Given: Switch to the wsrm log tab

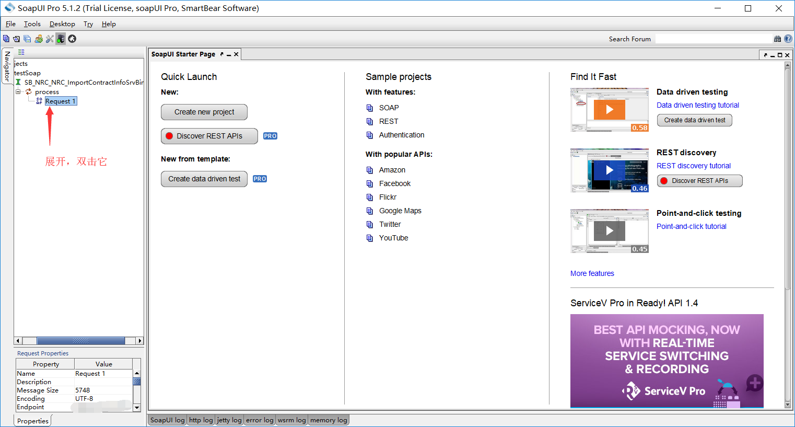Looking at the screenshot, I should pos(291,420).
